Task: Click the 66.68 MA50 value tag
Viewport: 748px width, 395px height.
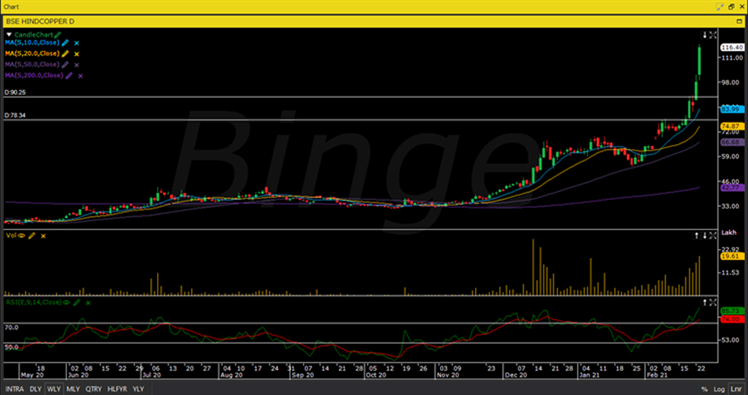Action: point(732,142)
